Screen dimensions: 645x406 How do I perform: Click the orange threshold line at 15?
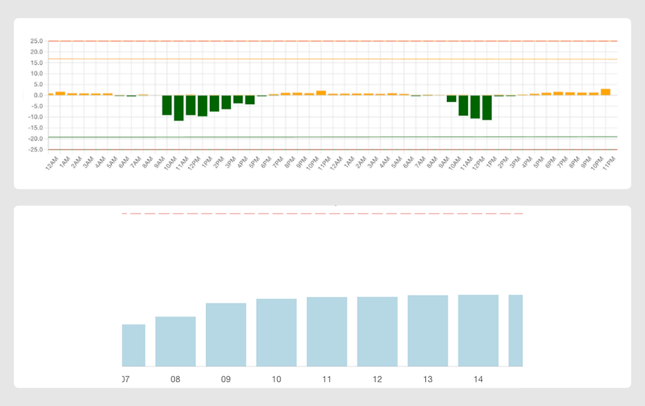coord(329,59)
